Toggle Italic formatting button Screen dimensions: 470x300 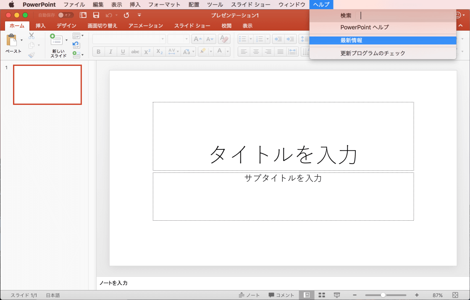pyautogui.click(x=110, y=52)
